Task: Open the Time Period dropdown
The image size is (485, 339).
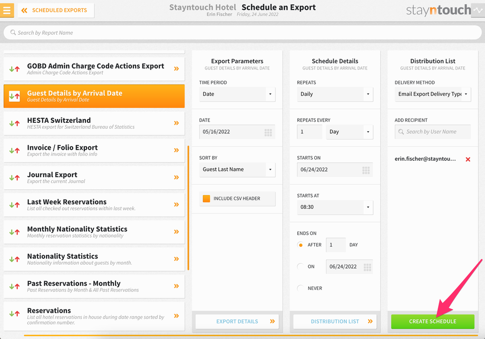Action: pos(237,94)
